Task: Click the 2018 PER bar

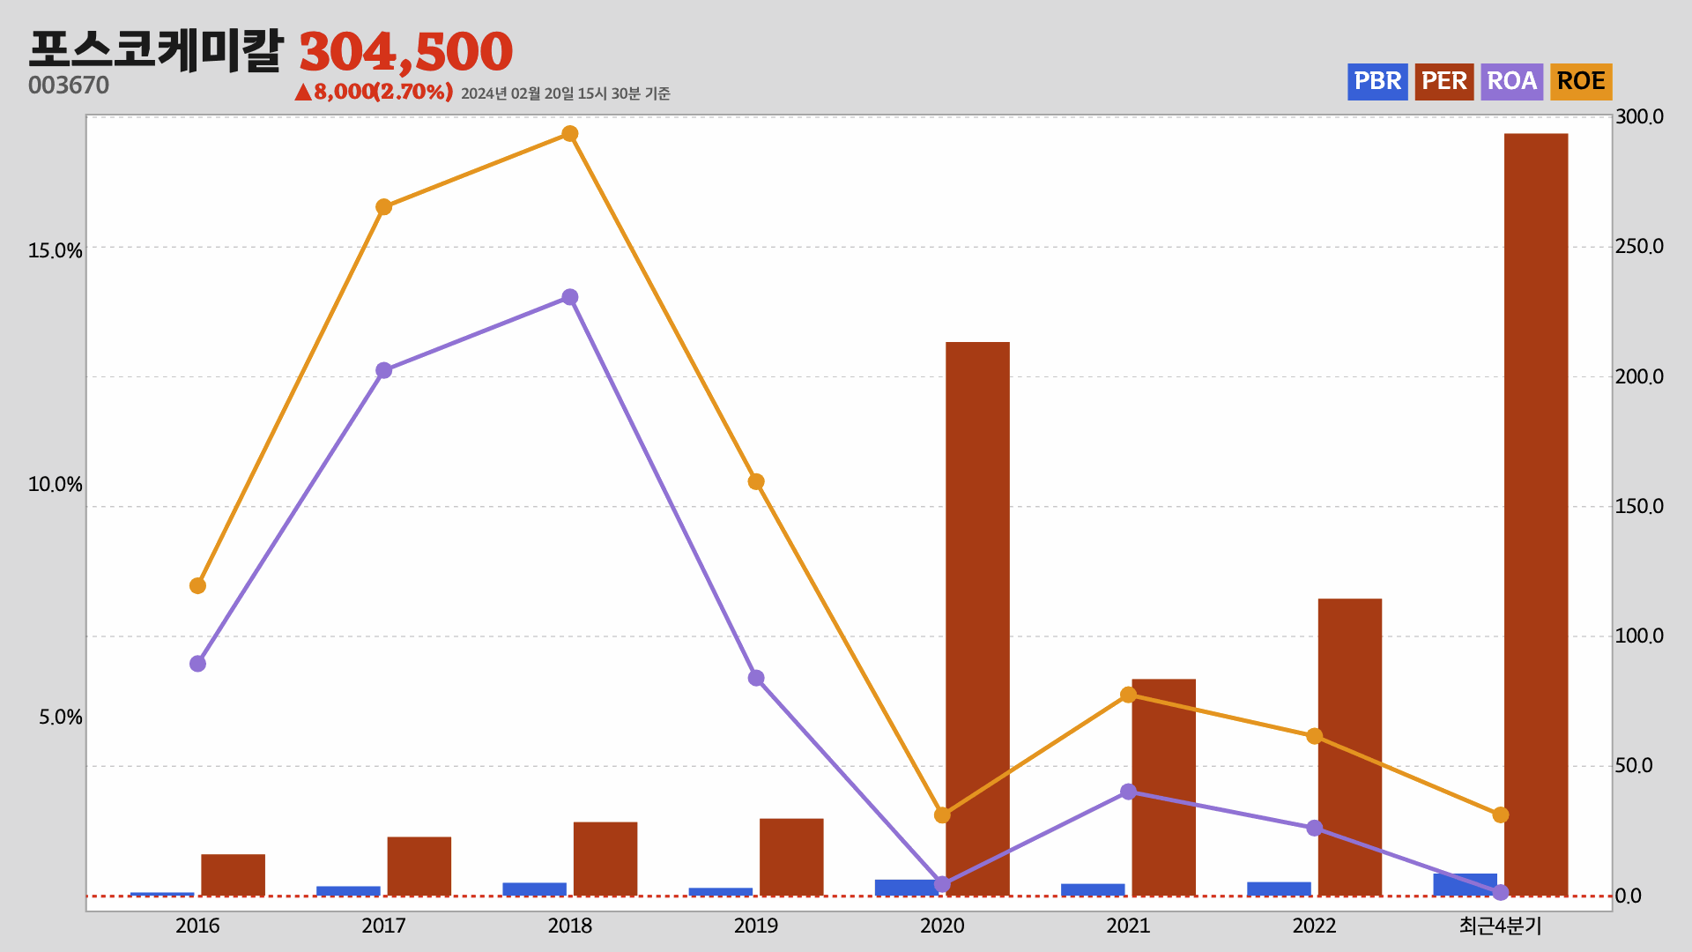Action: click(x=605, y=859)
